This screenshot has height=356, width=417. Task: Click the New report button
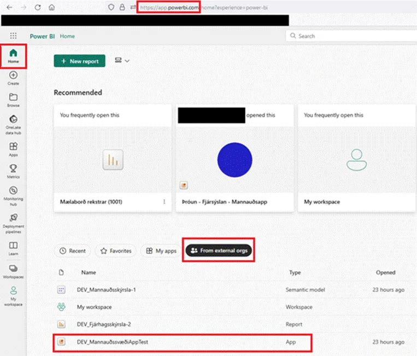click(x=79, y=61)
